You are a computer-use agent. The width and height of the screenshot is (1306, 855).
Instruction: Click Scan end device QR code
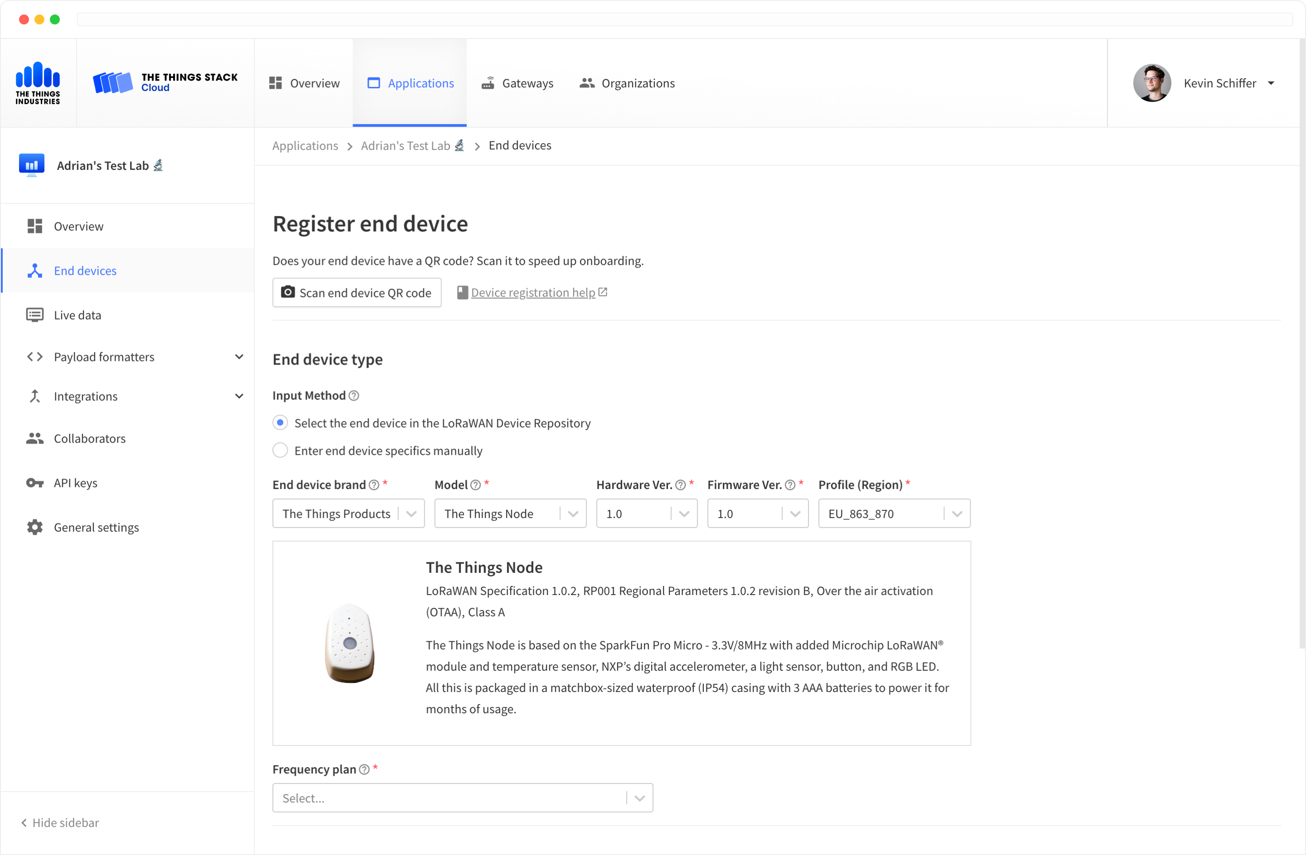[357, 293]
